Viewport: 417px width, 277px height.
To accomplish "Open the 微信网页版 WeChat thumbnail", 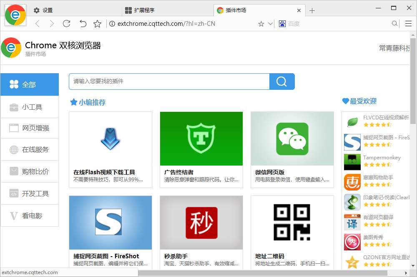I will coord(292,138).
